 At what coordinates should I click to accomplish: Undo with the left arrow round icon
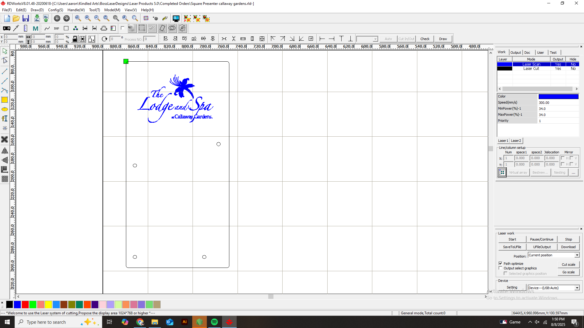tap(57, 19)
